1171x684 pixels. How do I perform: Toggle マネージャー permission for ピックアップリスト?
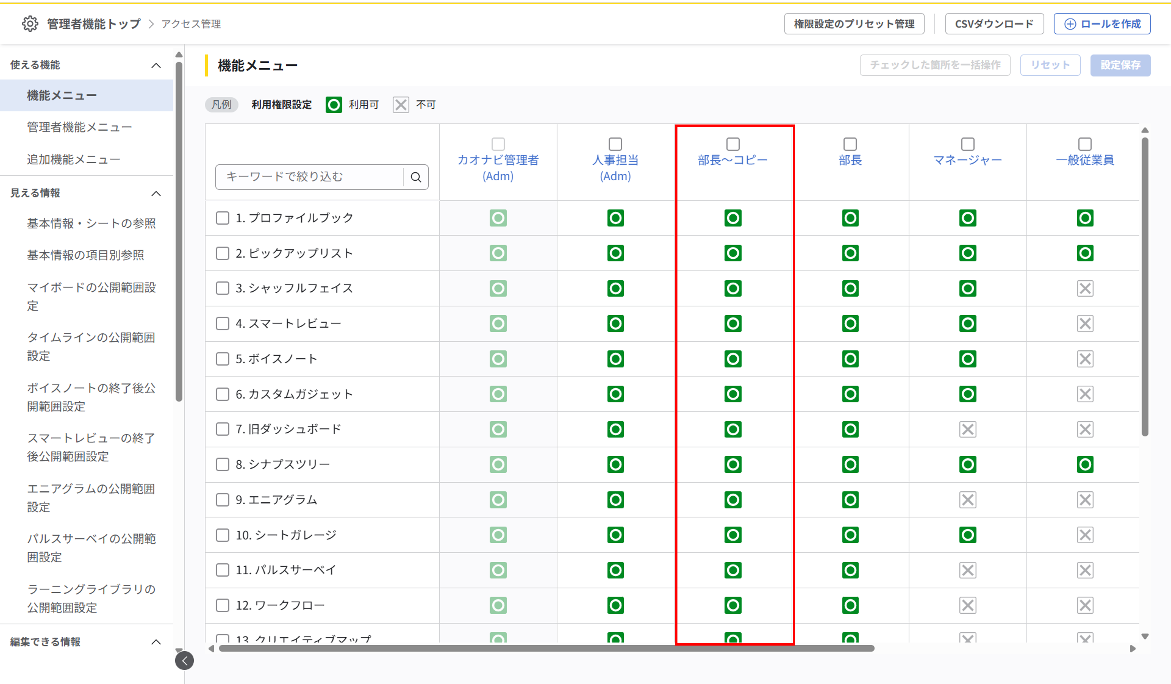pyautogui.click(x=968, y=253)
